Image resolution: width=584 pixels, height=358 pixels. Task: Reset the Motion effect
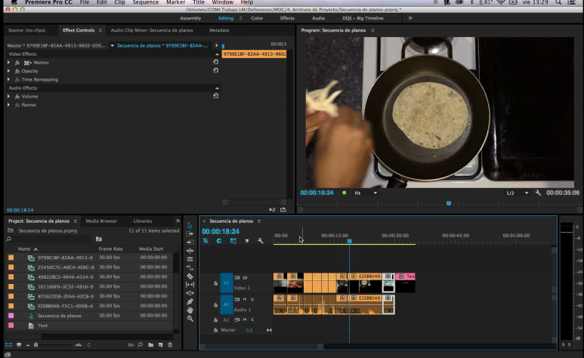(215, 62)
